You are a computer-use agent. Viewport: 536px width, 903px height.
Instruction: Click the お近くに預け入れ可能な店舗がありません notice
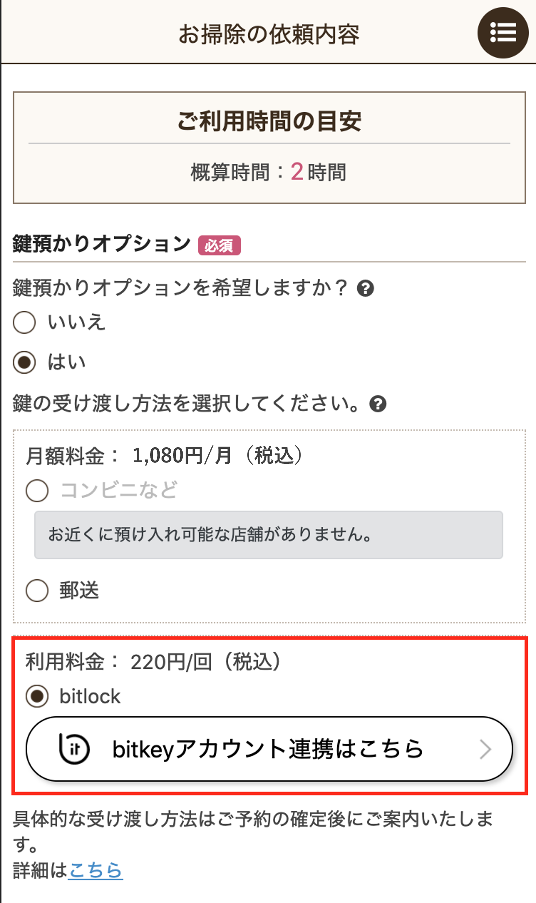point(269,535)
